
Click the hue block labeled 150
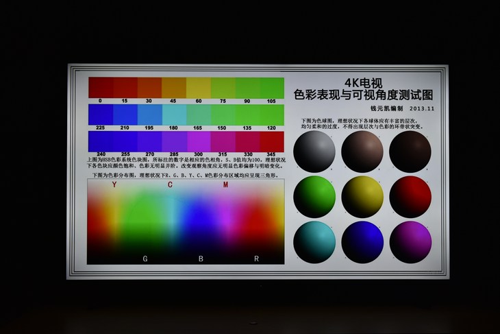223,115
